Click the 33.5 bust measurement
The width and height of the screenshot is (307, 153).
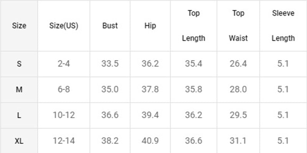(x=110, y=64)
